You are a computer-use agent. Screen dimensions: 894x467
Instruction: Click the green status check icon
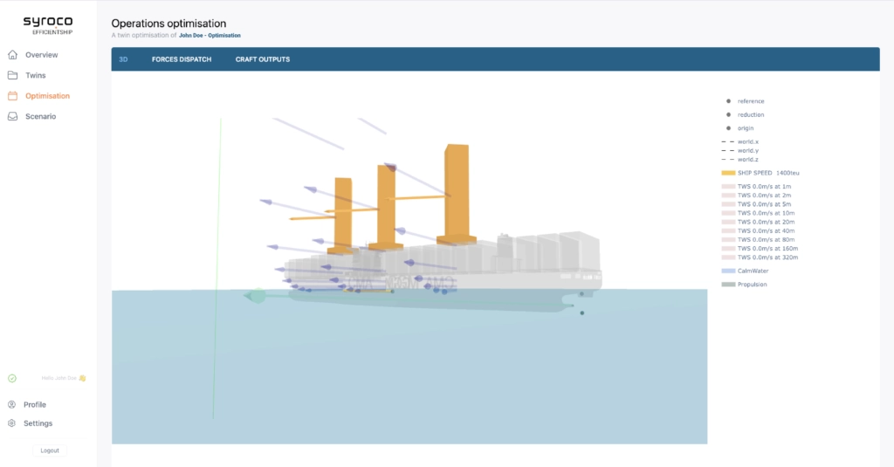[x=12, y=378]
